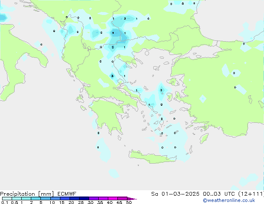
Task: Click the '0.1' legend scale label
Action: [5, 202]
